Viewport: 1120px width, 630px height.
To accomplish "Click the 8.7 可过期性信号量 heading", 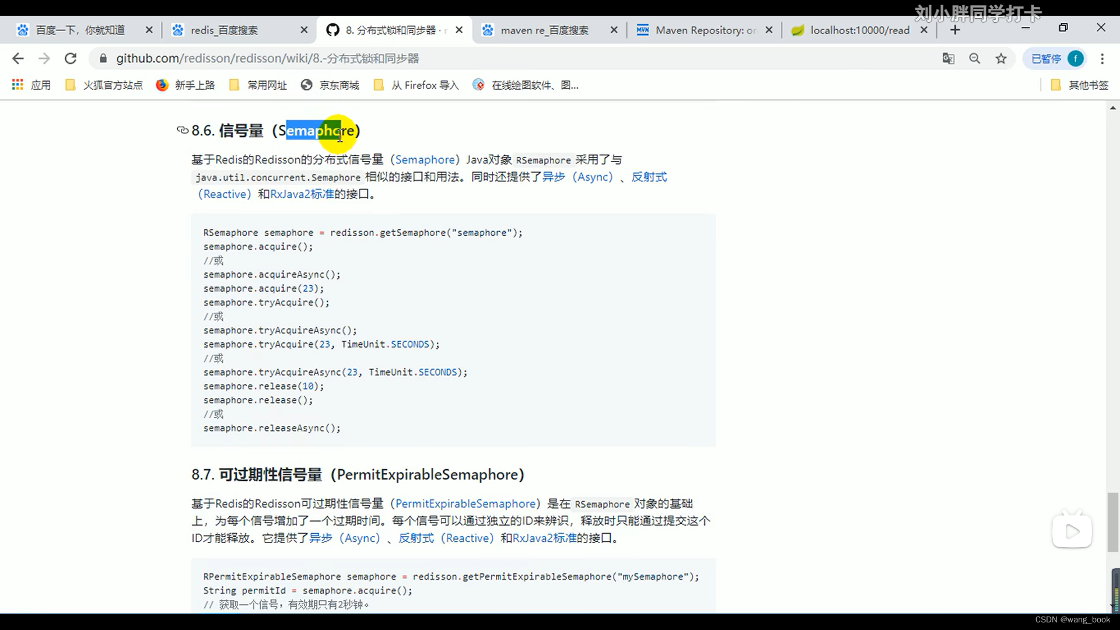I will (358, 474).
